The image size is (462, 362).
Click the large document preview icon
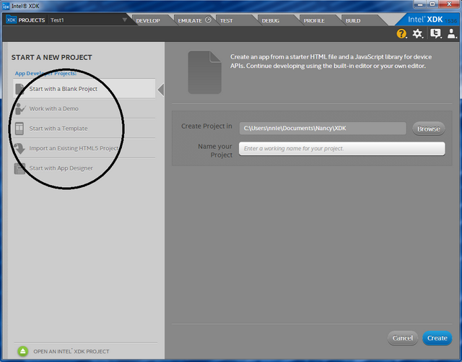204,72
